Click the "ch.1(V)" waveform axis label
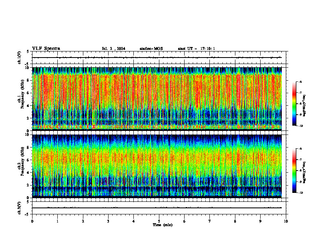Viewport: 322px width, 248px height. point(19,58)
